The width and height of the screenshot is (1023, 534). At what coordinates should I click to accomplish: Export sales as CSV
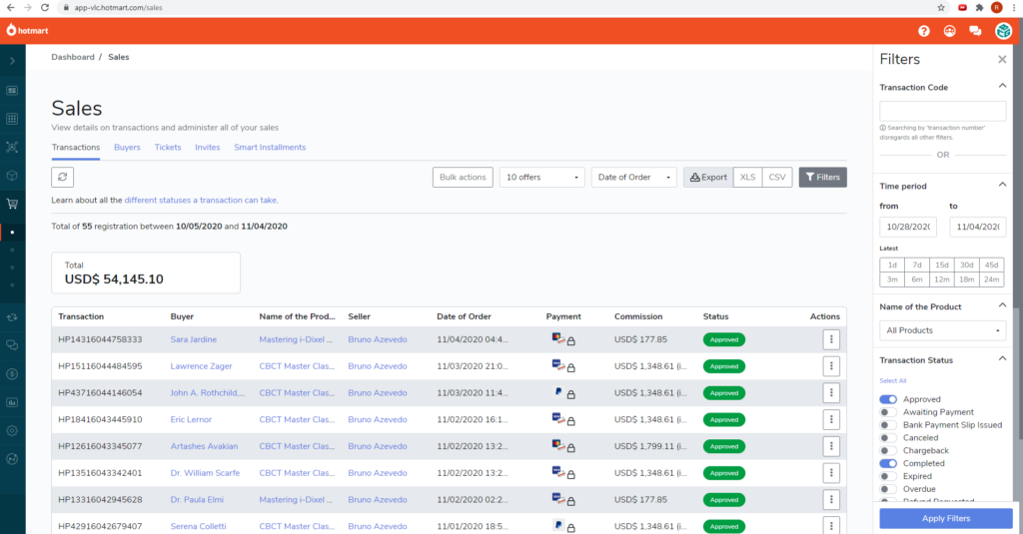coord(777,178)
